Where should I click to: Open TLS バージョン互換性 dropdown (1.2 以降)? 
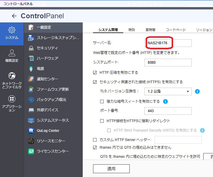tap(168, 91)
